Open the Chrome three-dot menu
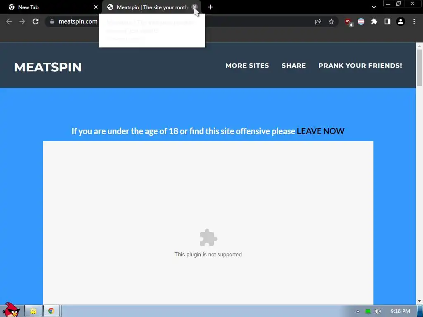 tap(414, 21)
